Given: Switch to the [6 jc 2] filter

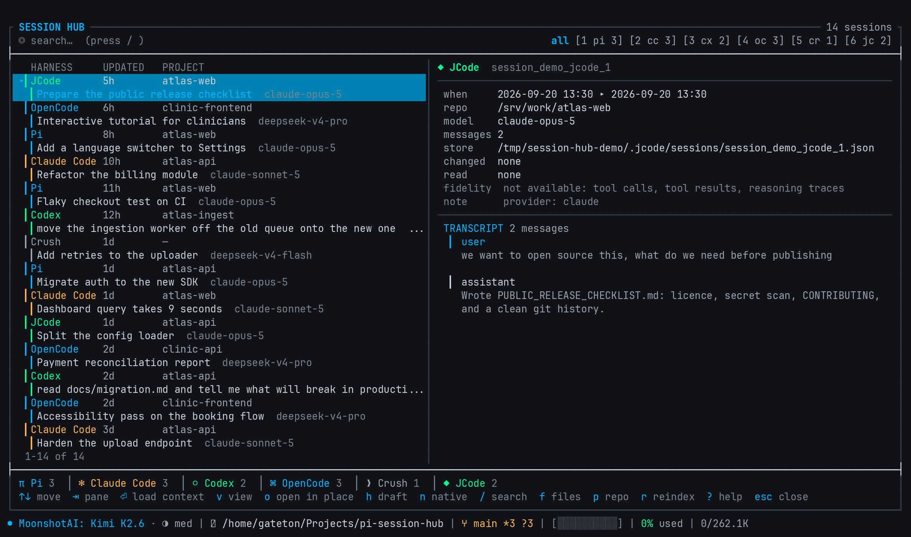Looking at the screenshot, I should [868, 41].
